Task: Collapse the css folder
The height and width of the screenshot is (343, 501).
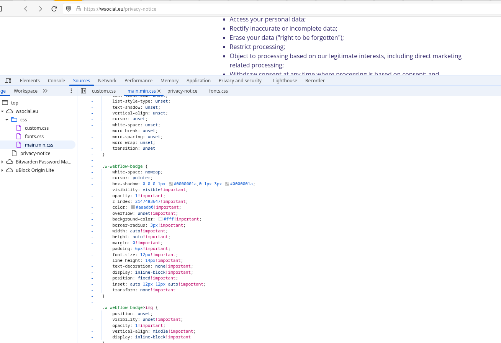Action: tap(7, 120)
